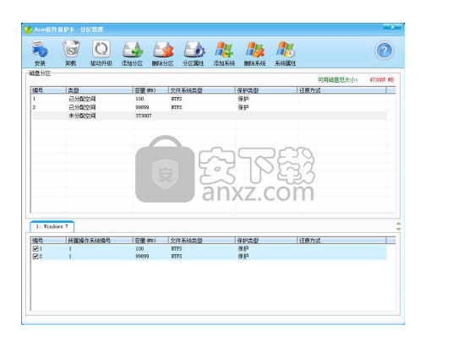Select the first 已分配空间 100 MB row
The image size is (453, 341).
pyautogui.click(x=209, y=99)
